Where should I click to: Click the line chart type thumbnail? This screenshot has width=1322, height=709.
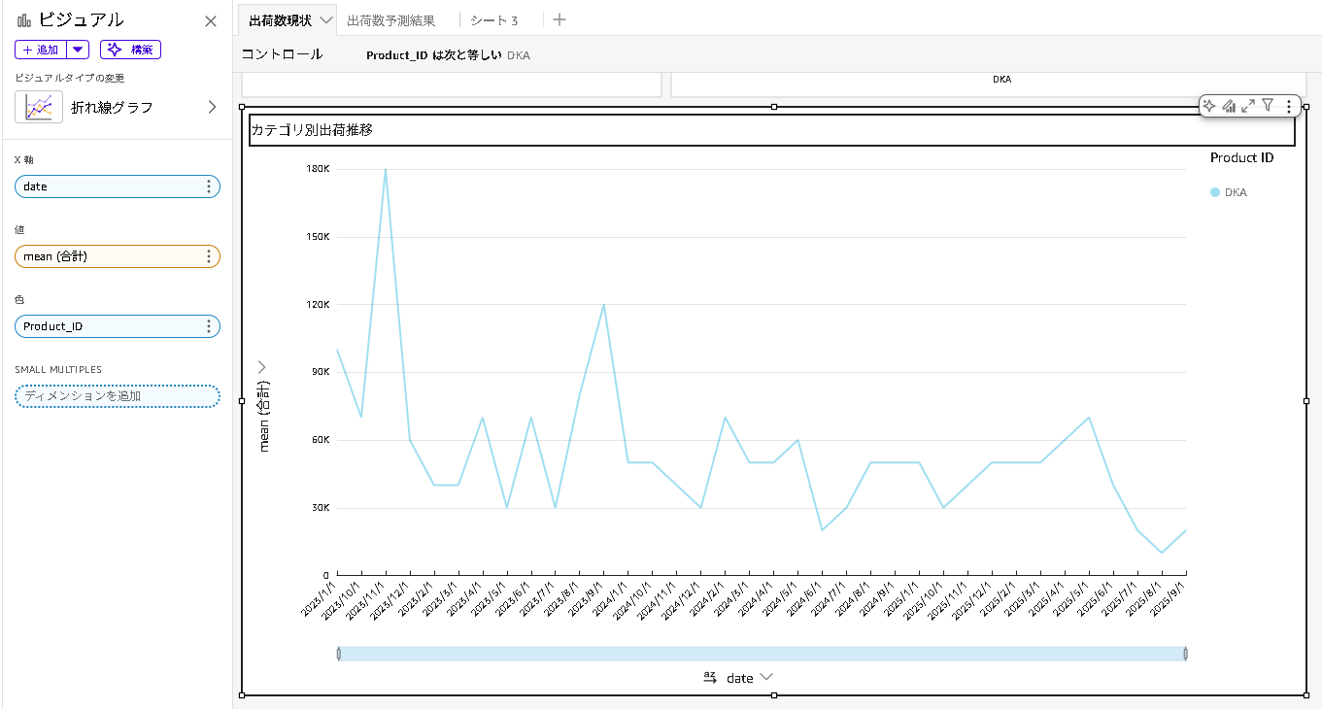[x=39, y=107]
